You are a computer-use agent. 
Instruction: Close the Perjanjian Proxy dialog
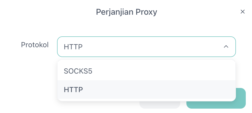click(x=242, y=12)
